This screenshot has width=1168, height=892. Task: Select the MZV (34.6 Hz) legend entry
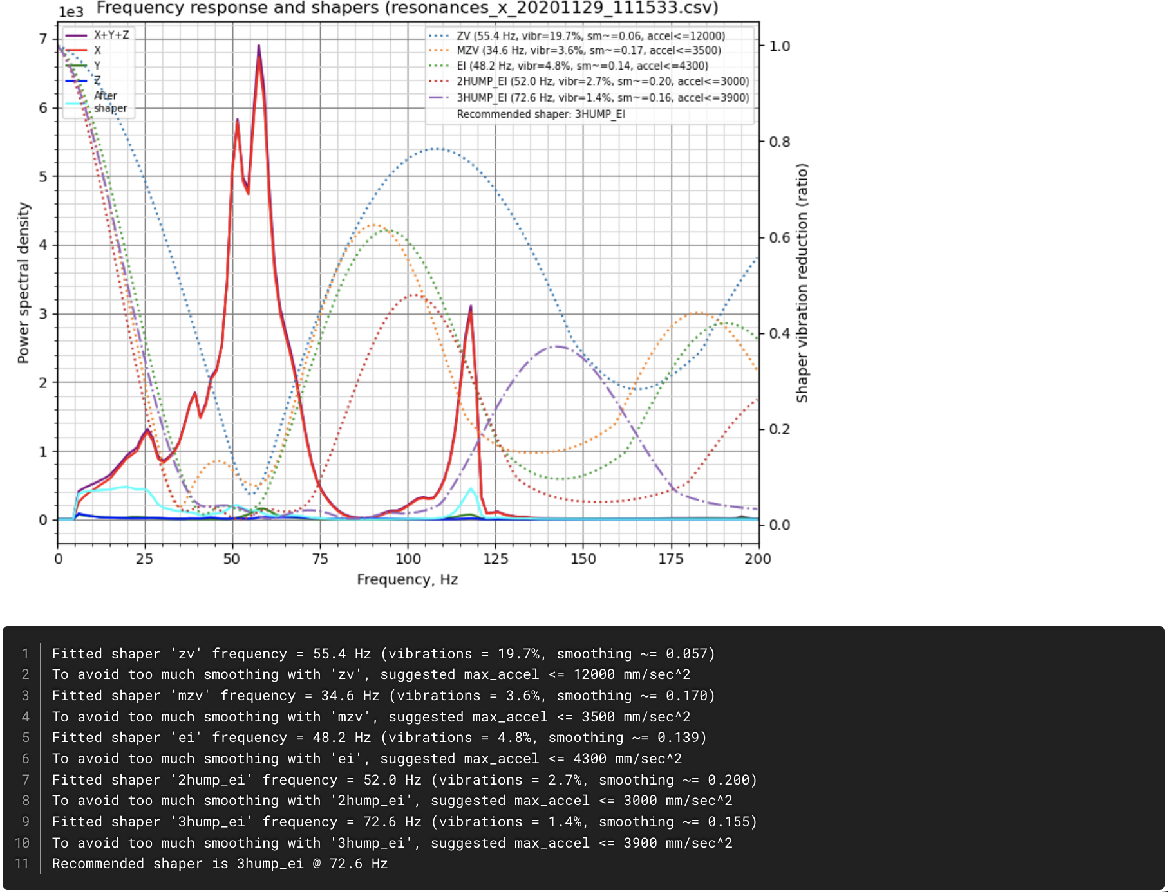coord(589,51)
